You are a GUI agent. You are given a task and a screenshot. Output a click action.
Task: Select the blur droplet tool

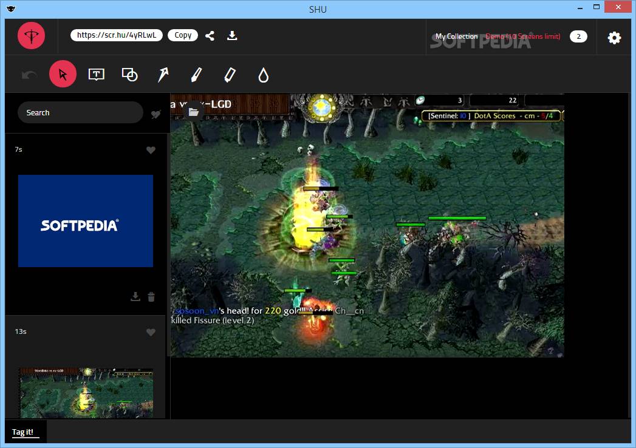coord(263,75)
